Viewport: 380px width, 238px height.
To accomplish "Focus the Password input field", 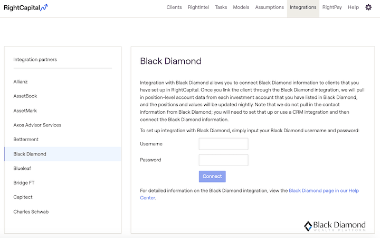I will [223, 160].
